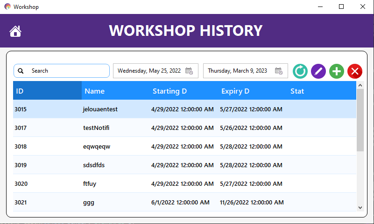Viewport: 374px width, 224px height.
Task: Select the eqwqeqw workshop row
Action: coord(184,147)
